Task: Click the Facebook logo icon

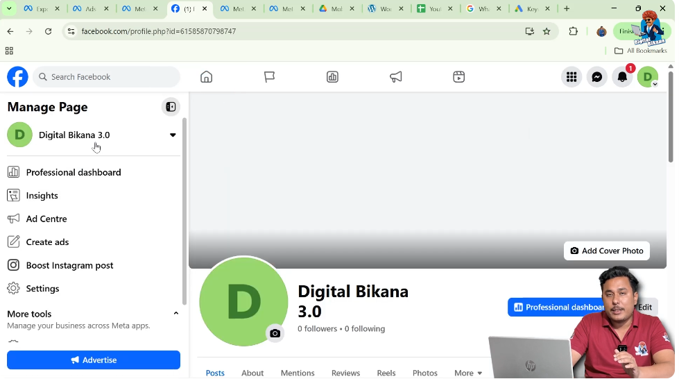Action: (x=17, y=77)
